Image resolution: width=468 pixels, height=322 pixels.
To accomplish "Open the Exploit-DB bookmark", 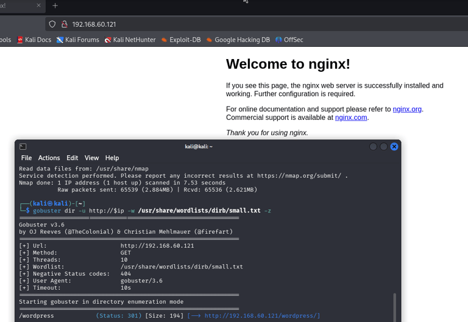I will (x=181, y=40).
